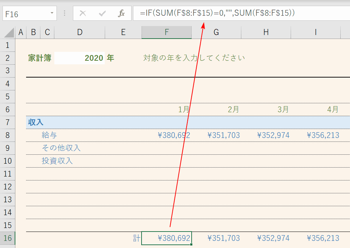The width and height of the screenshot is (350, 248).
Task: Select row 2 header
Action: 8,58
